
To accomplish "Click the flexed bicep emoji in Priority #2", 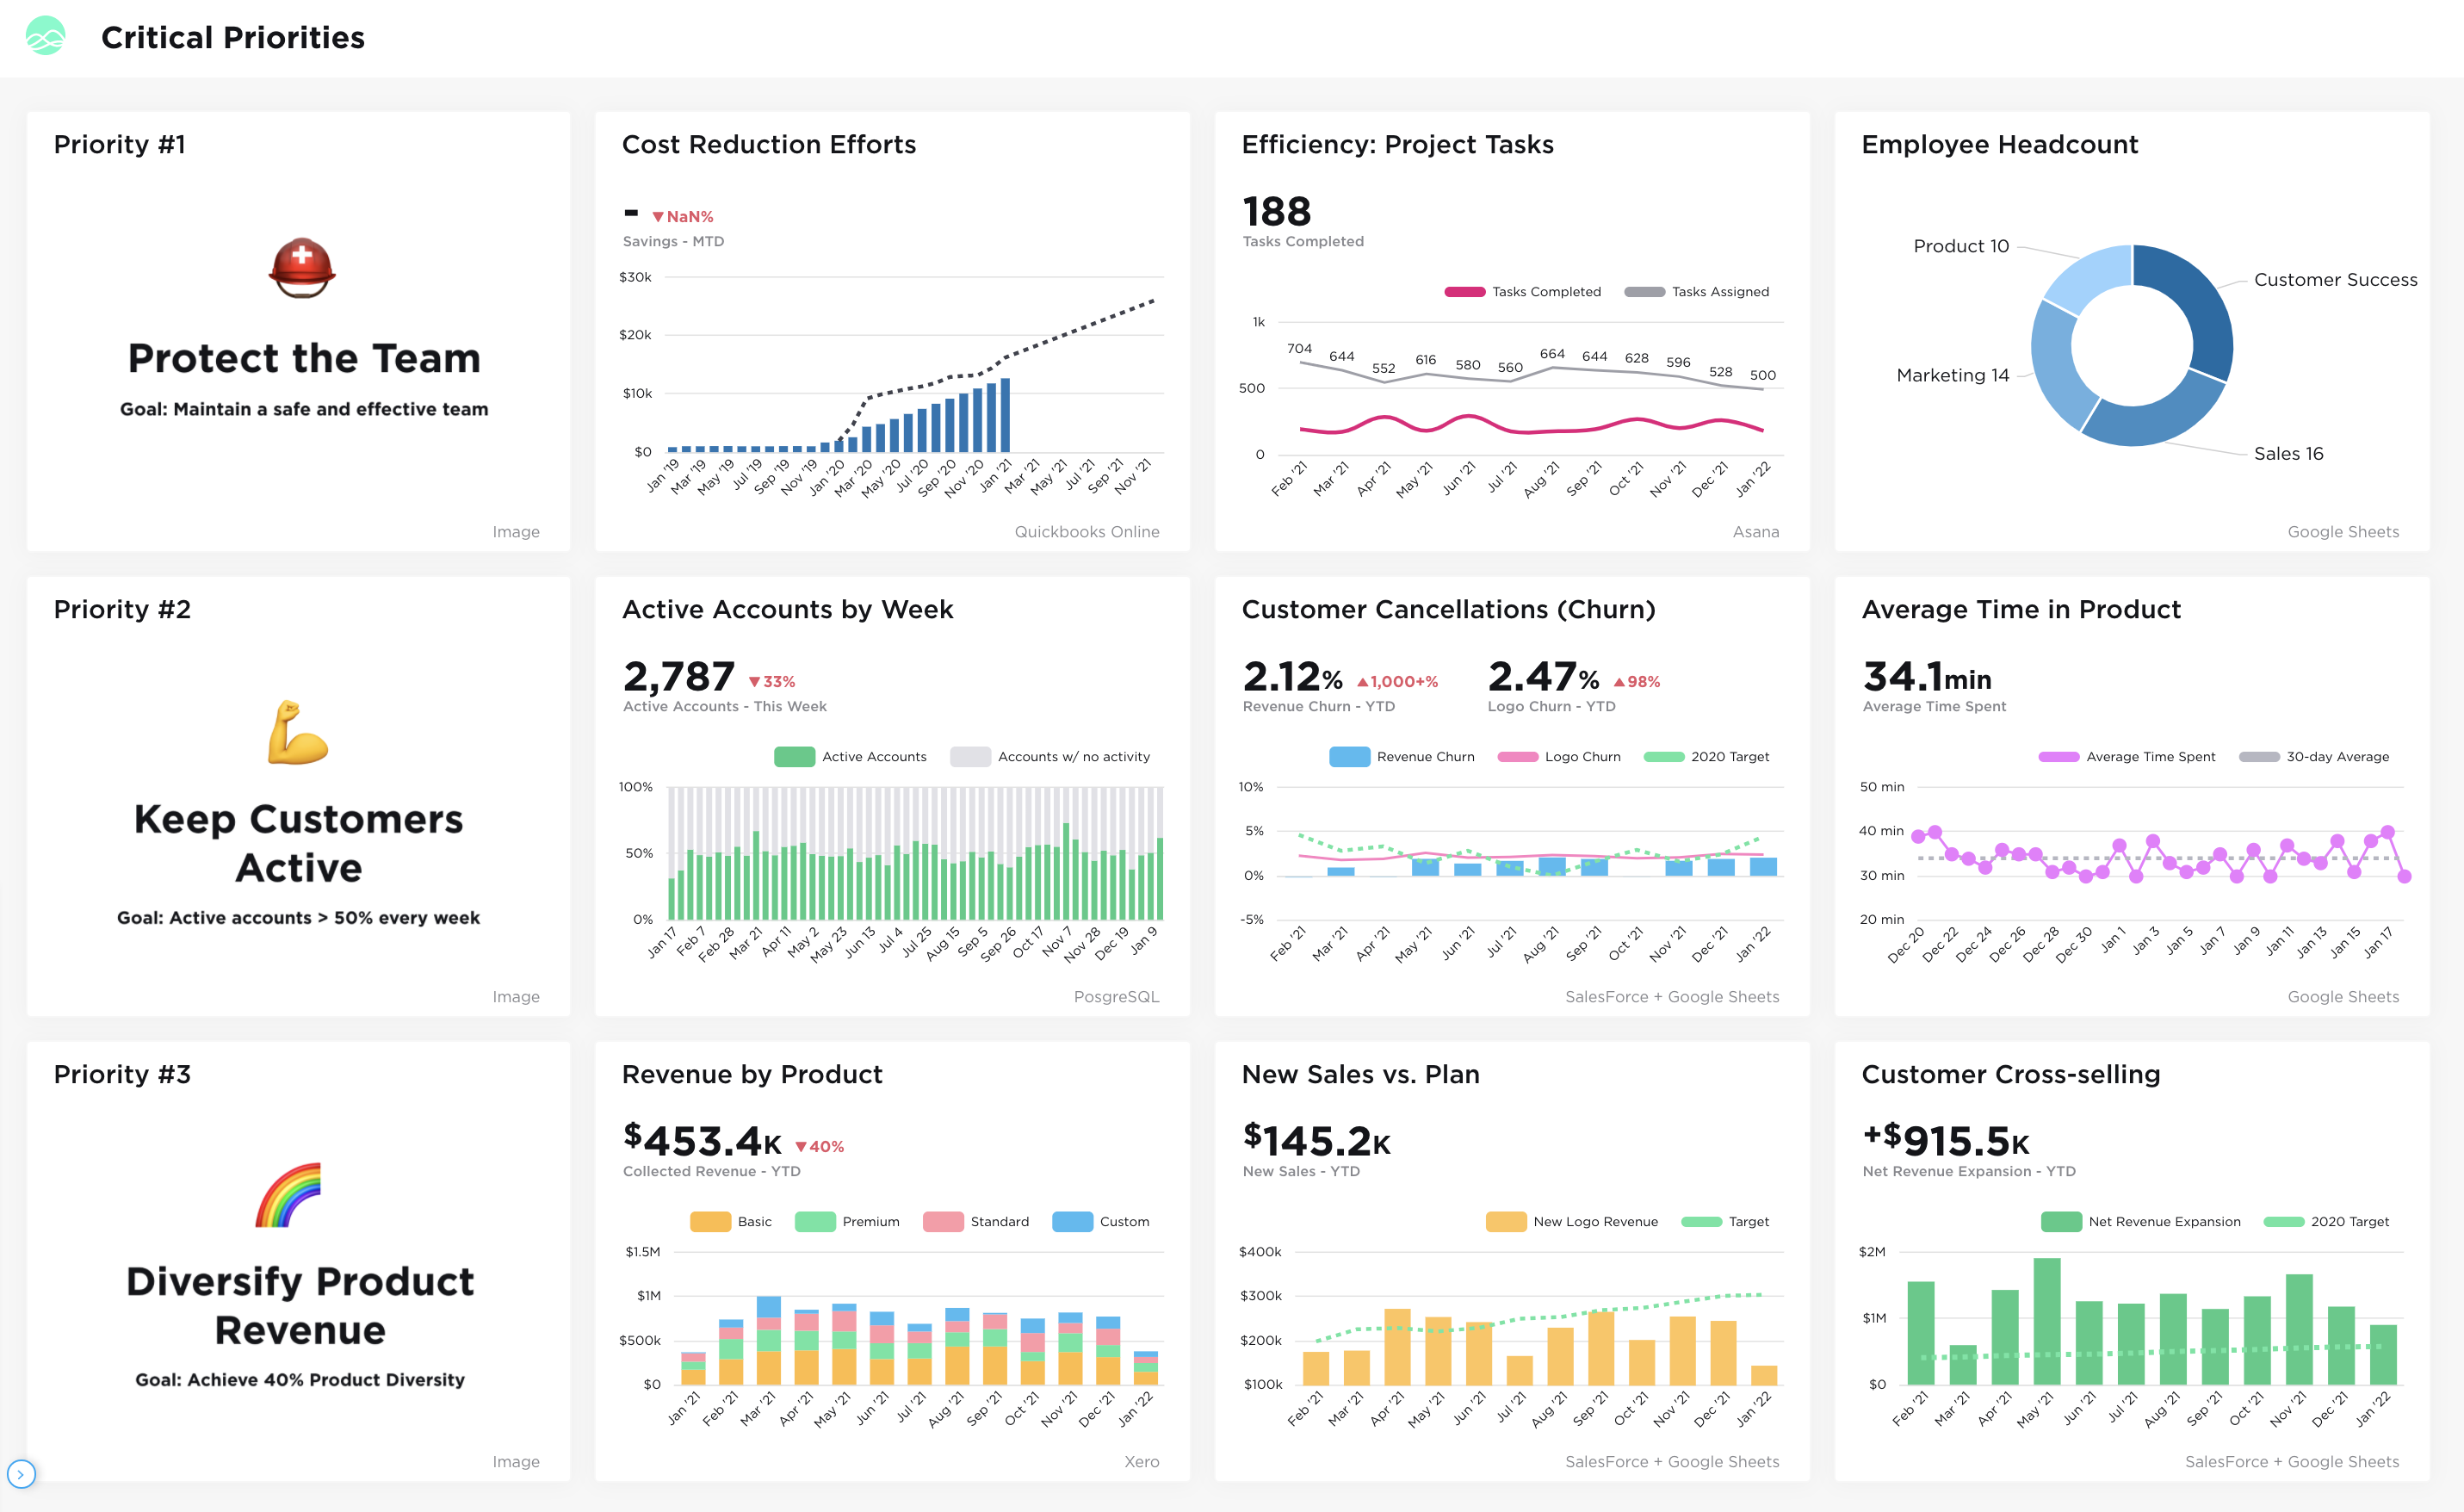I will tap(298, 733).
